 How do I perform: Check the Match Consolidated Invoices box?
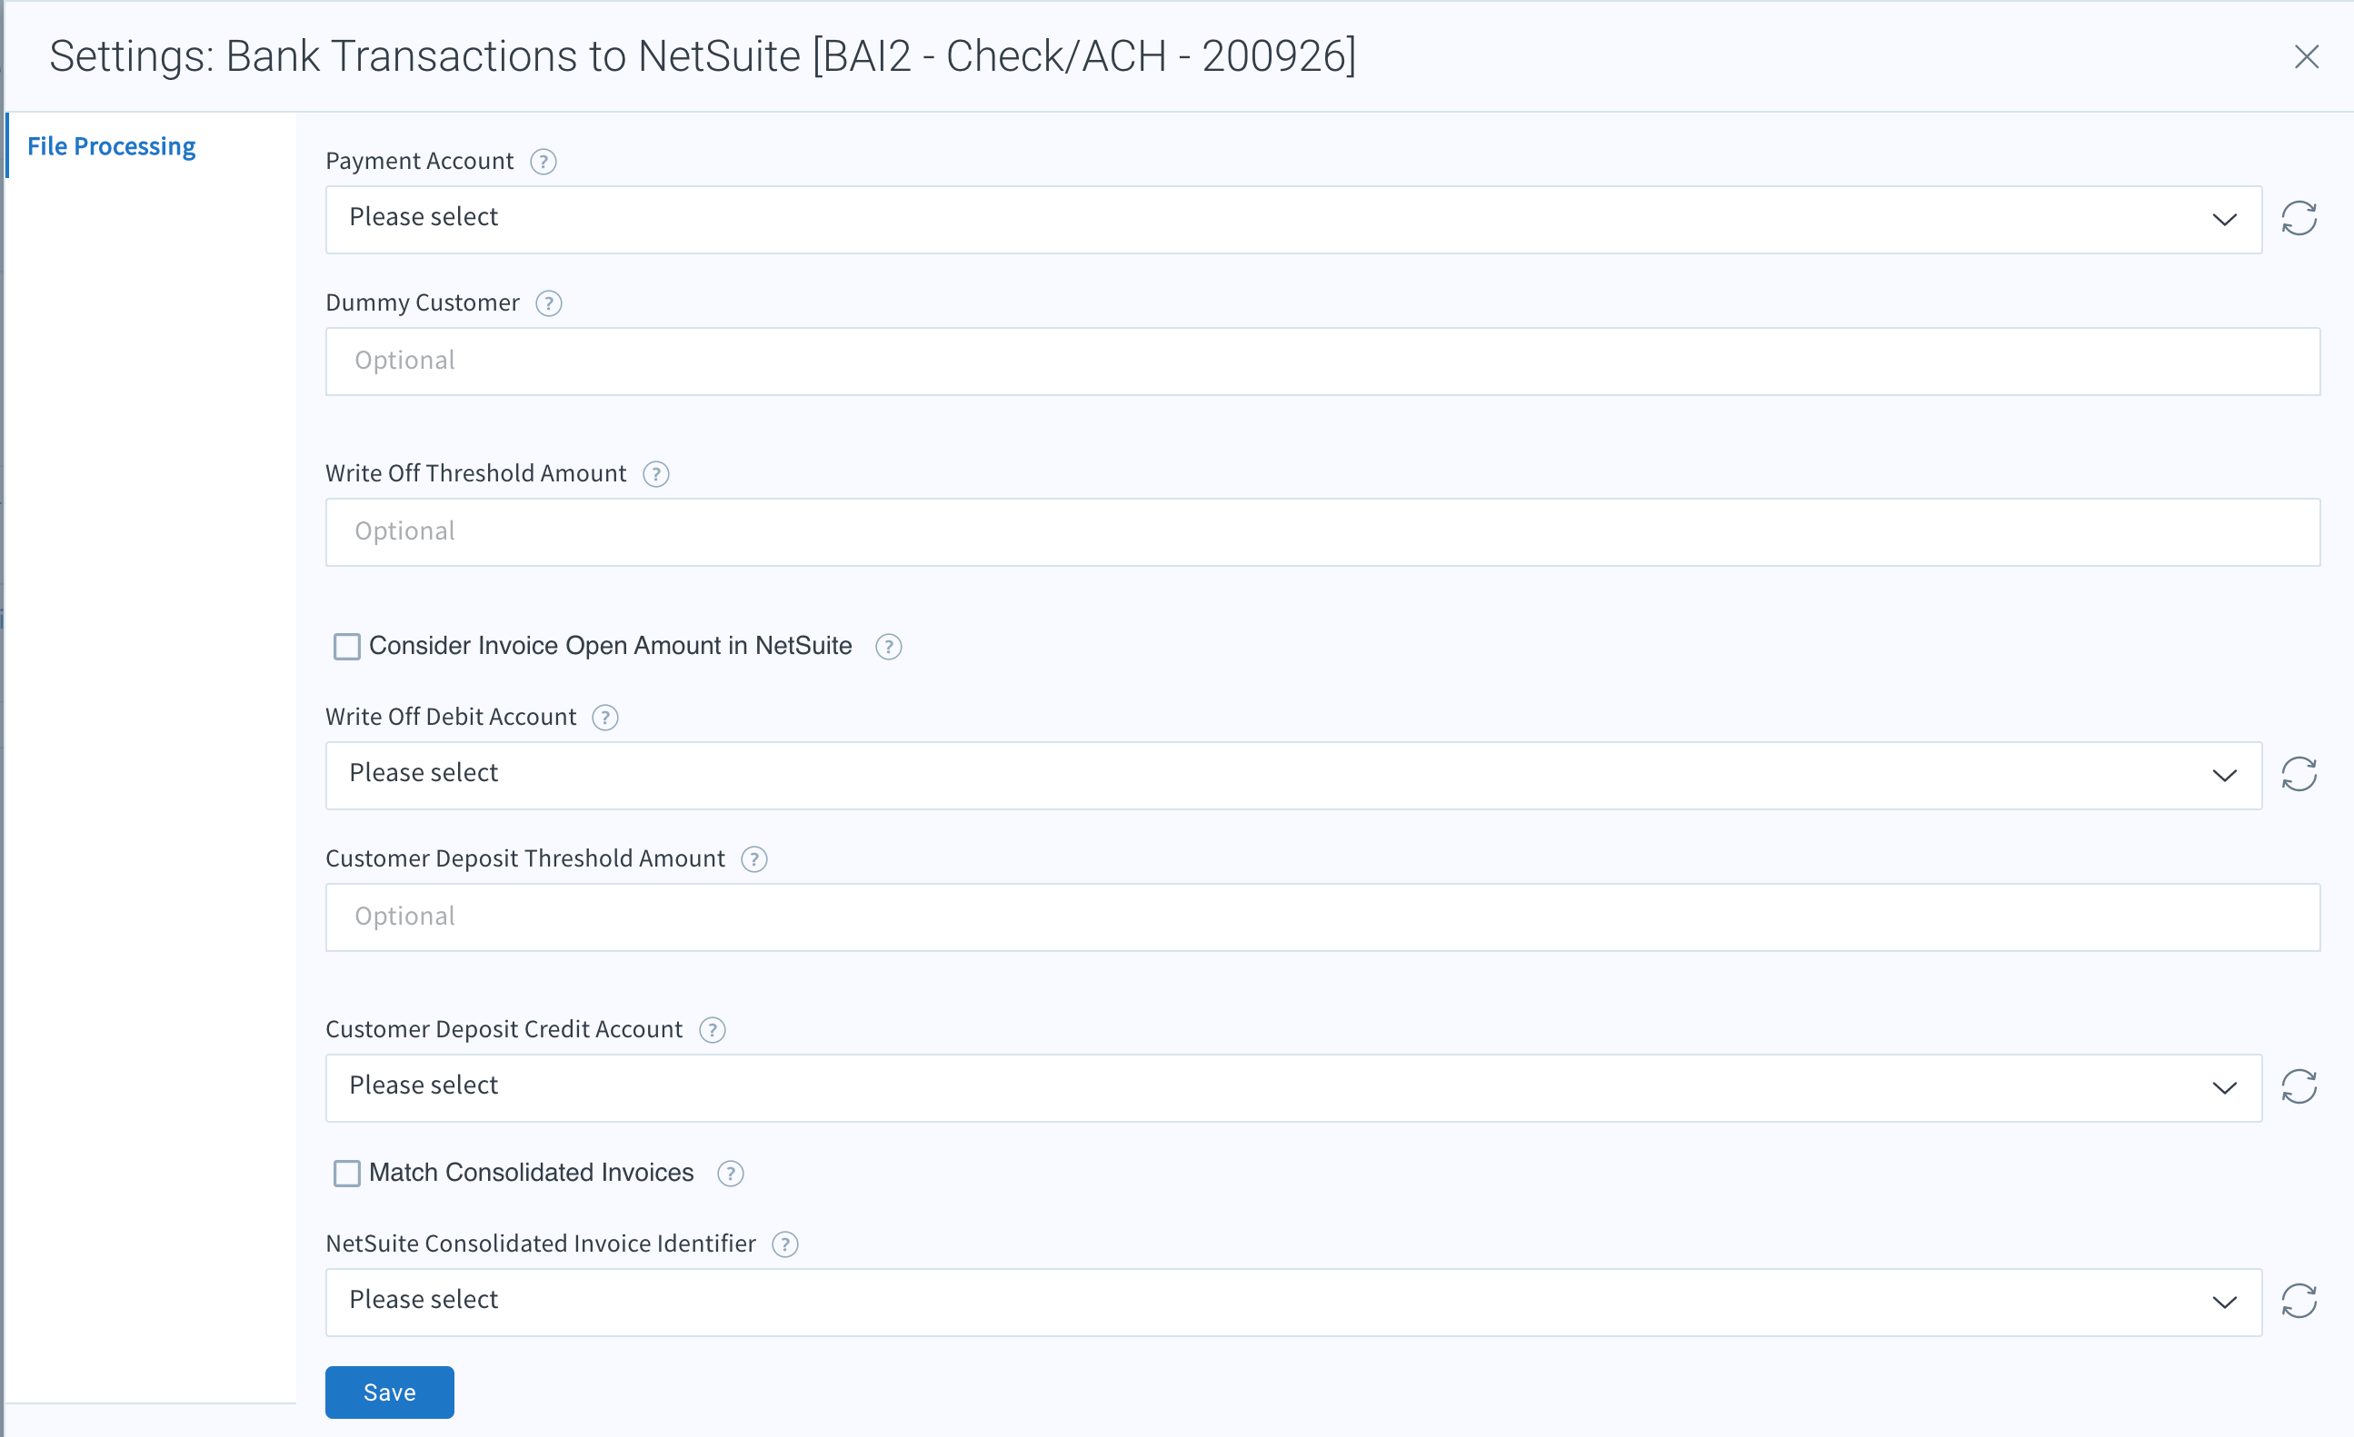[x=347, y=1174]
